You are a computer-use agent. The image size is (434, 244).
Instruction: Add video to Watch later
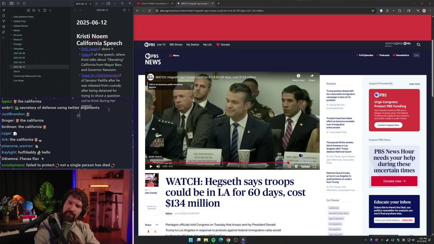pyautogui.click(x=298, y=78)
